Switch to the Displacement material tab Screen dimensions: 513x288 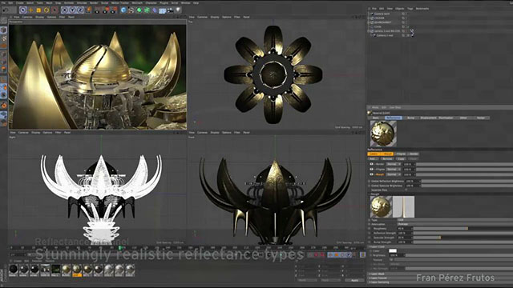pos(428,118)
